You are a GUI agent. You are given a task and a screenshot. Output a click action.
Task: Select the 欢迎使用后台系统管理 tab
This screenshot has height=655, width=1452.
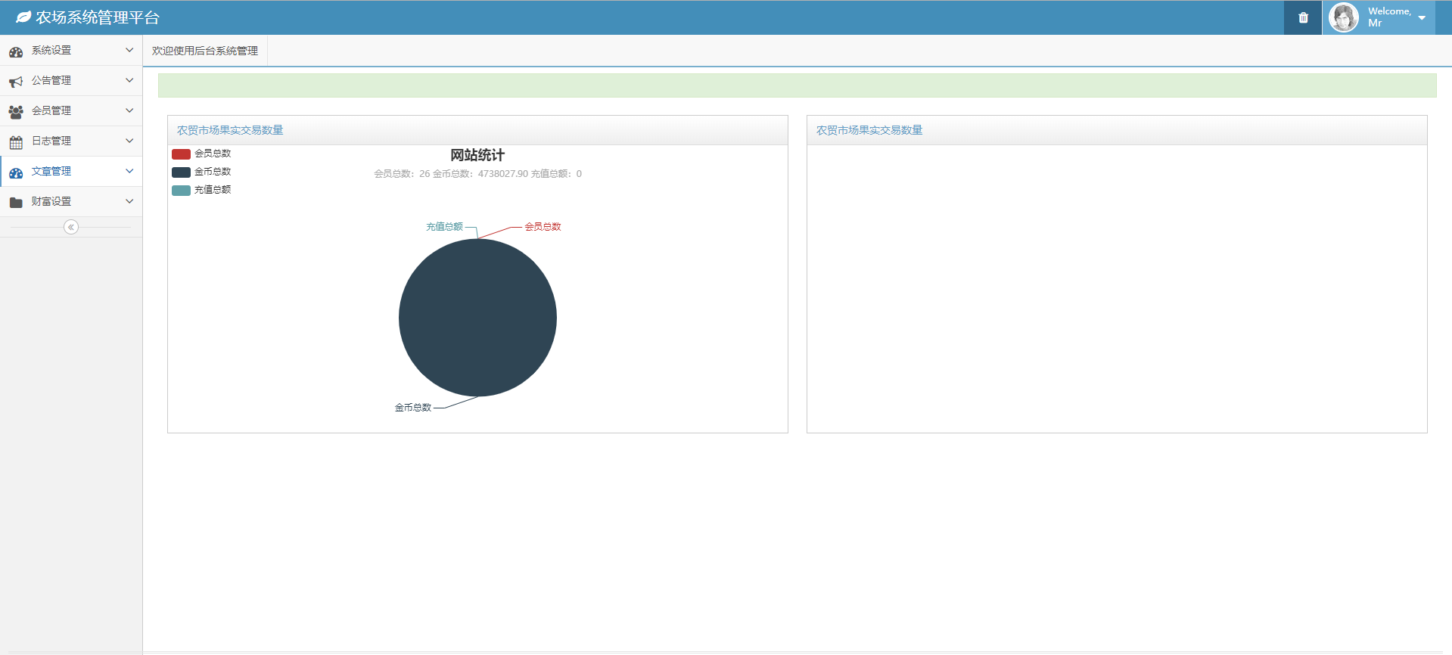pos(205,51)
